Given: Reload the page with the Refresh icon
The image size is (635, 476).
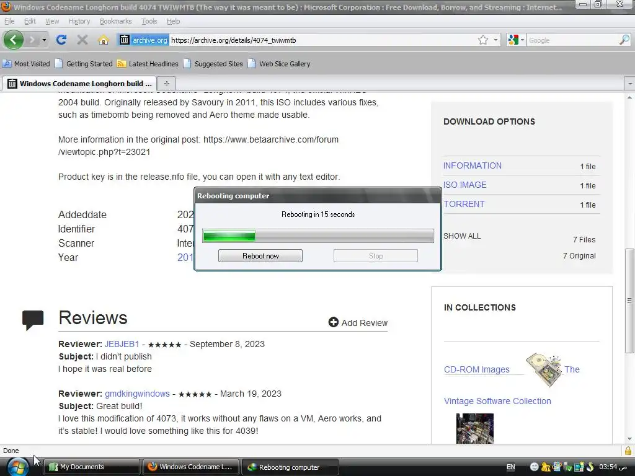Looking at the screenshot, I should [x=61, y=40].
